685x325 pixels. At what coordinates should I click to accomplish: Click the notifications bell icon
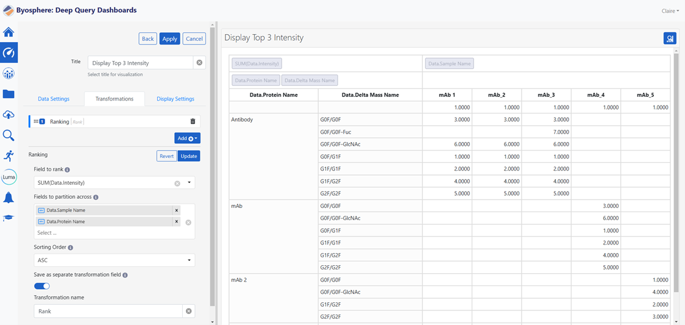click(x=9, y=198)
